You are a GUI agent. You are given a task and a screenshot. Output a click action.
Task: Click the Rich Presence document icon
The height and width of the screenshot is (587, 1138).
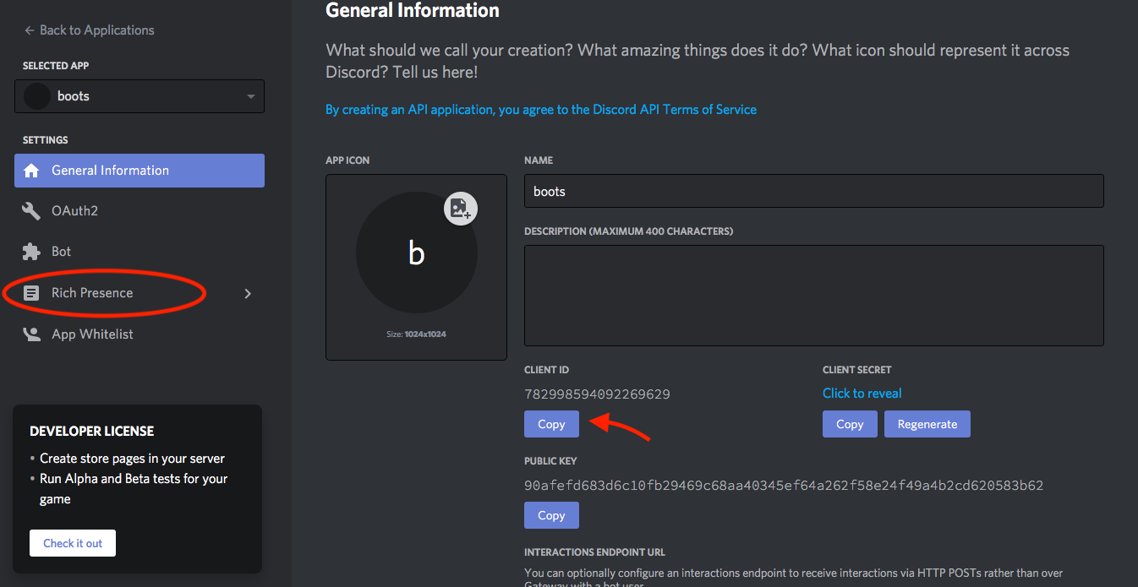[31, 293]
